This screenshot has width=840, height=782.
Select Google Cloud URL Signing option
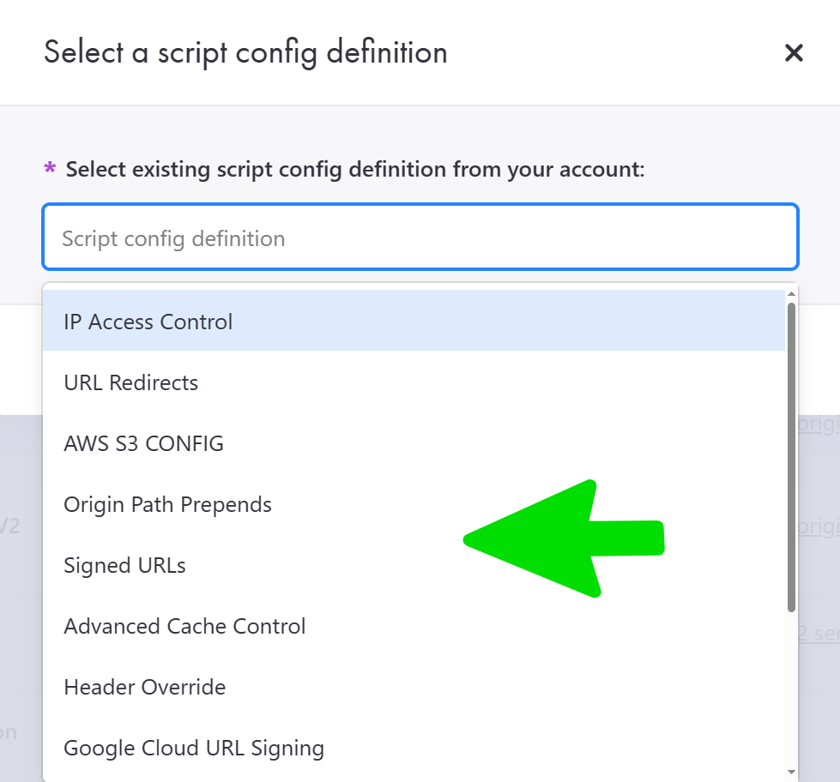click(x=194, y=748)
